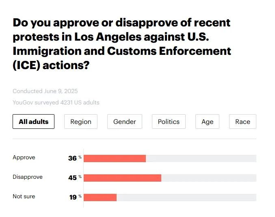The height and width of the screenshot is (217, 275).
Task: Switch to the Region breakdown tab
Action: (x=81, y=122)
